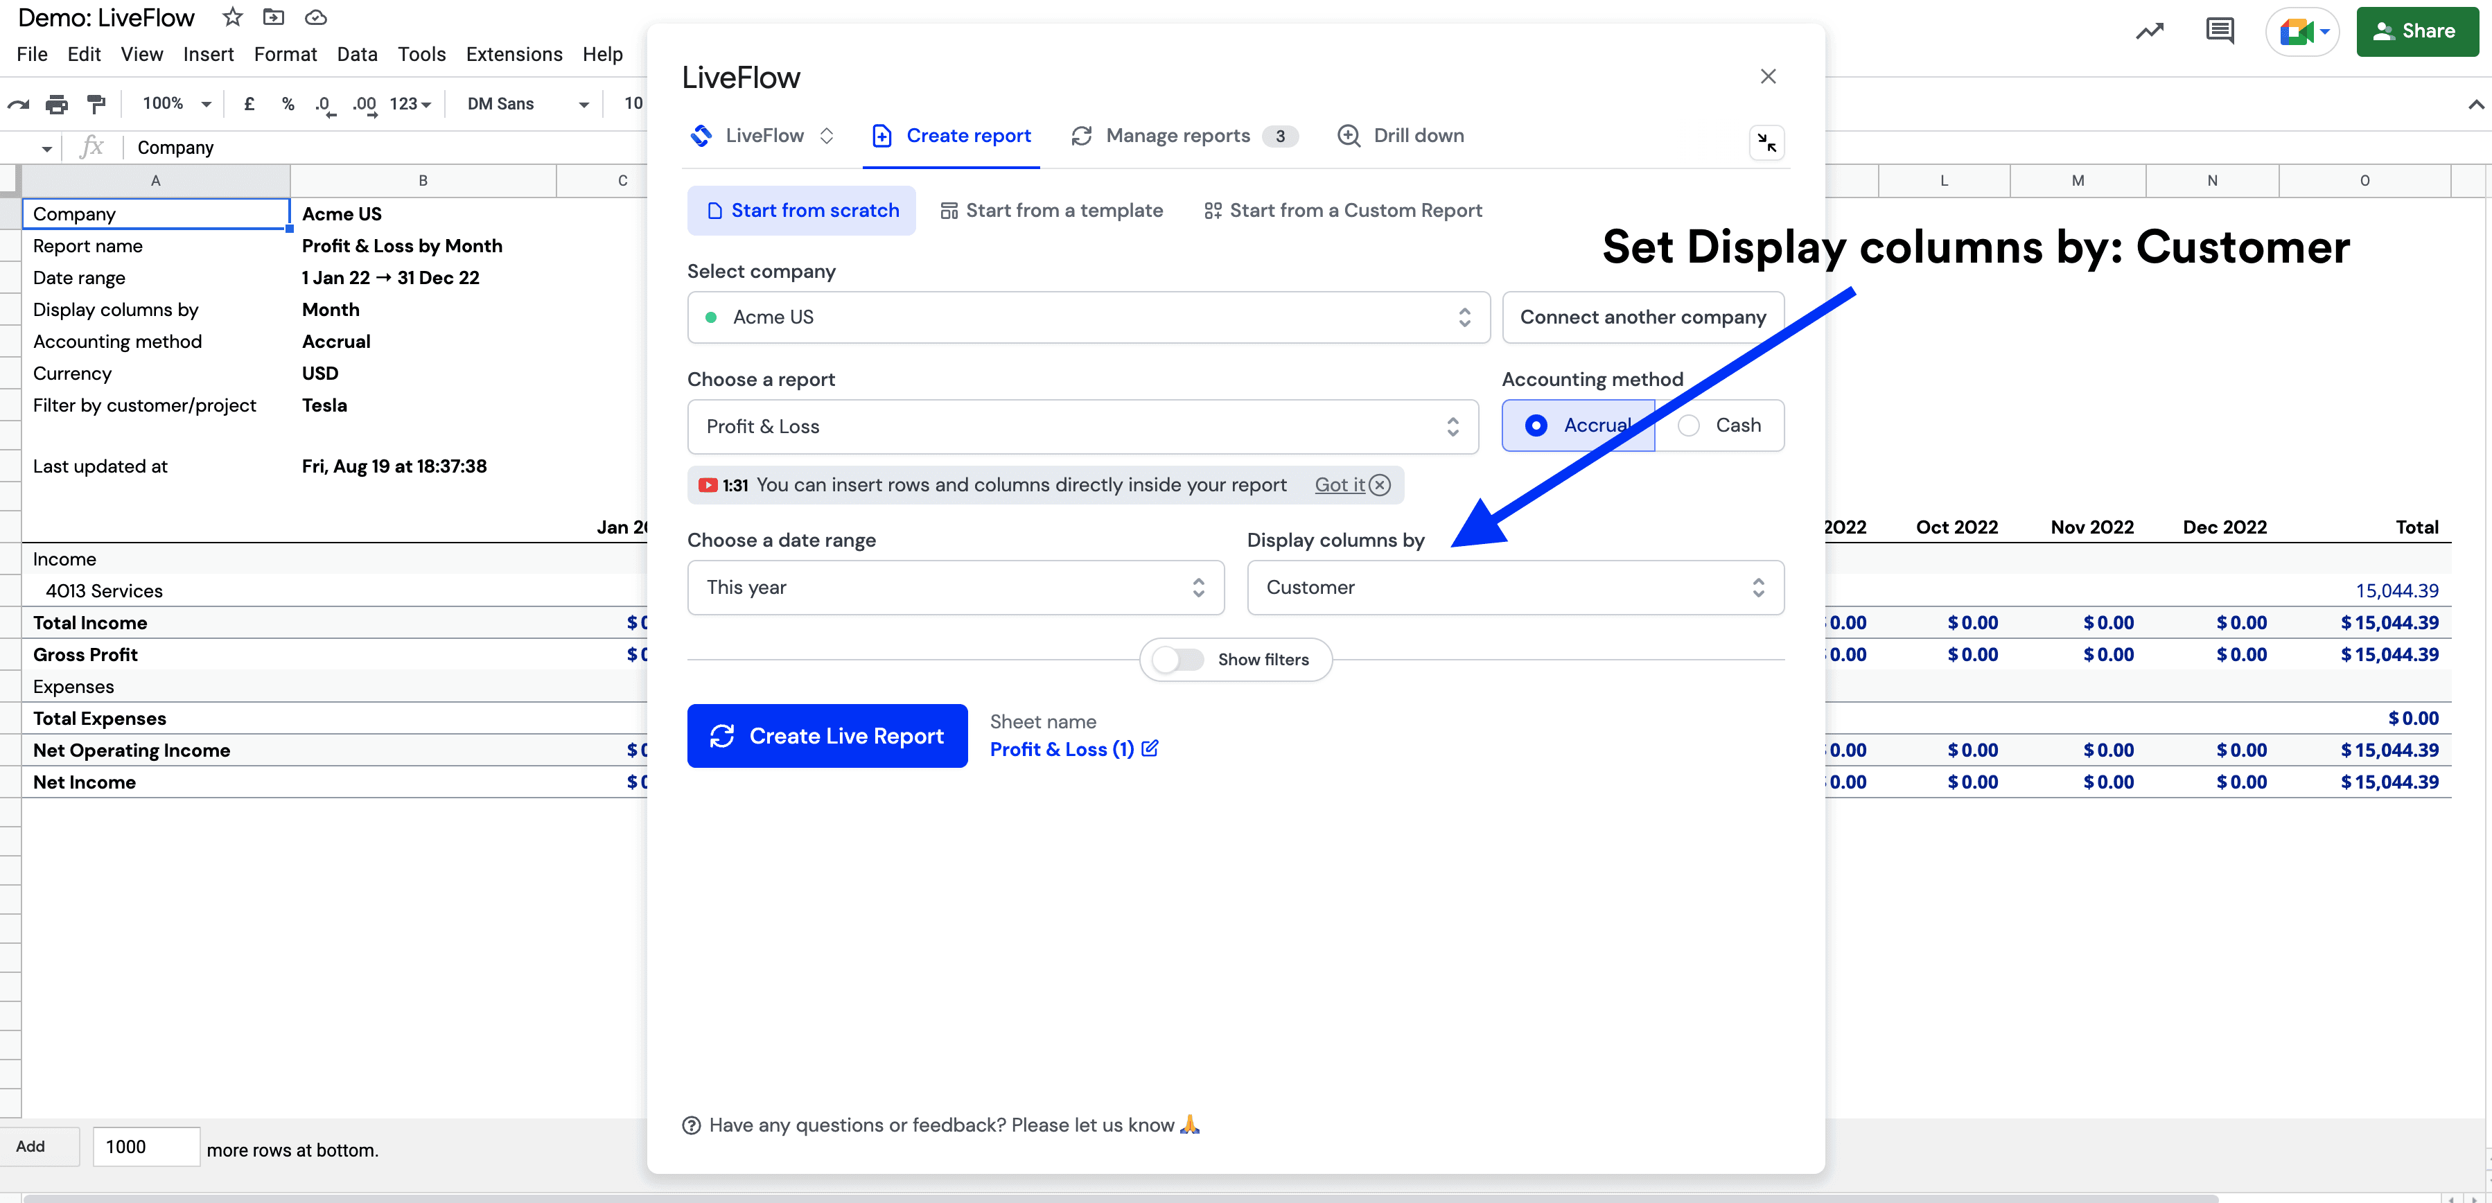The image size is (2492, 1203).
Task: Play the tutorial video via the YouTube icon
Action: 708,484
